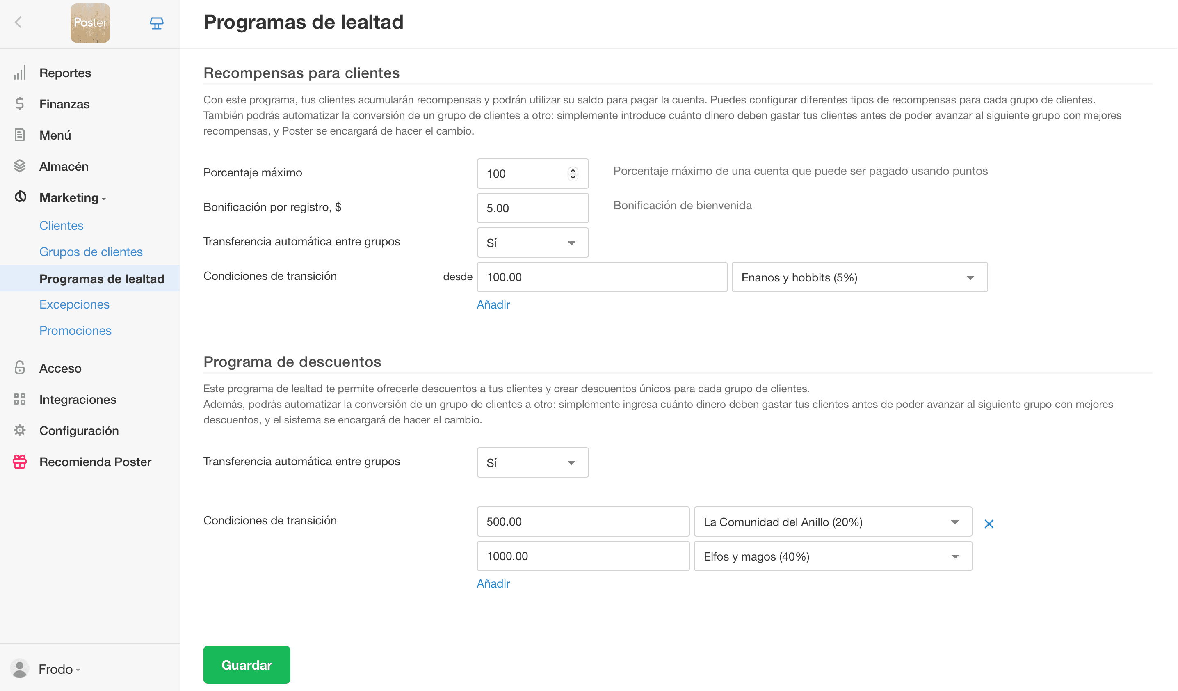
Task: Click the green Guardar button
Action: [x=247, y=664]
